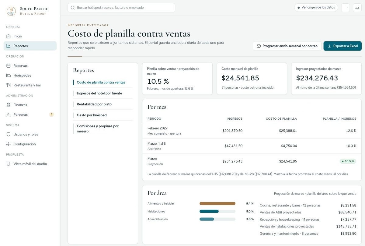The height and width of the screenshot is (246, 365).
Task: Click the $47,431.50 ingresos cell
Action: (x=233, y=146)
